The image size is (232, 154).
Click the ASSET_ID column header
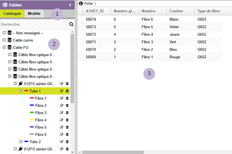[x=95, y=11]
